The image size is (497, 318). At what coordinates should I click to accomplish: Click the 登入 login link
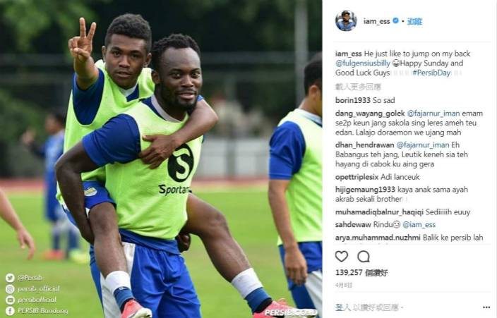343,307
